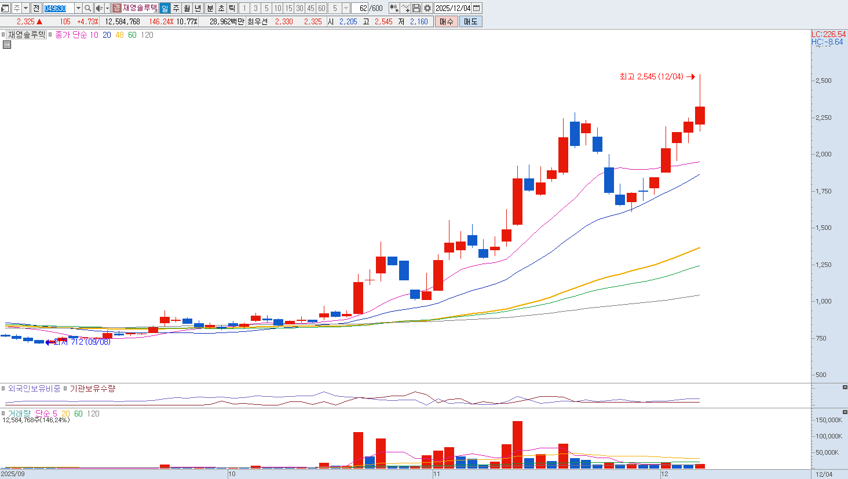Select the daily (일) chart period
The height and width of the screenshot is (479, 848).
point(165,8)
